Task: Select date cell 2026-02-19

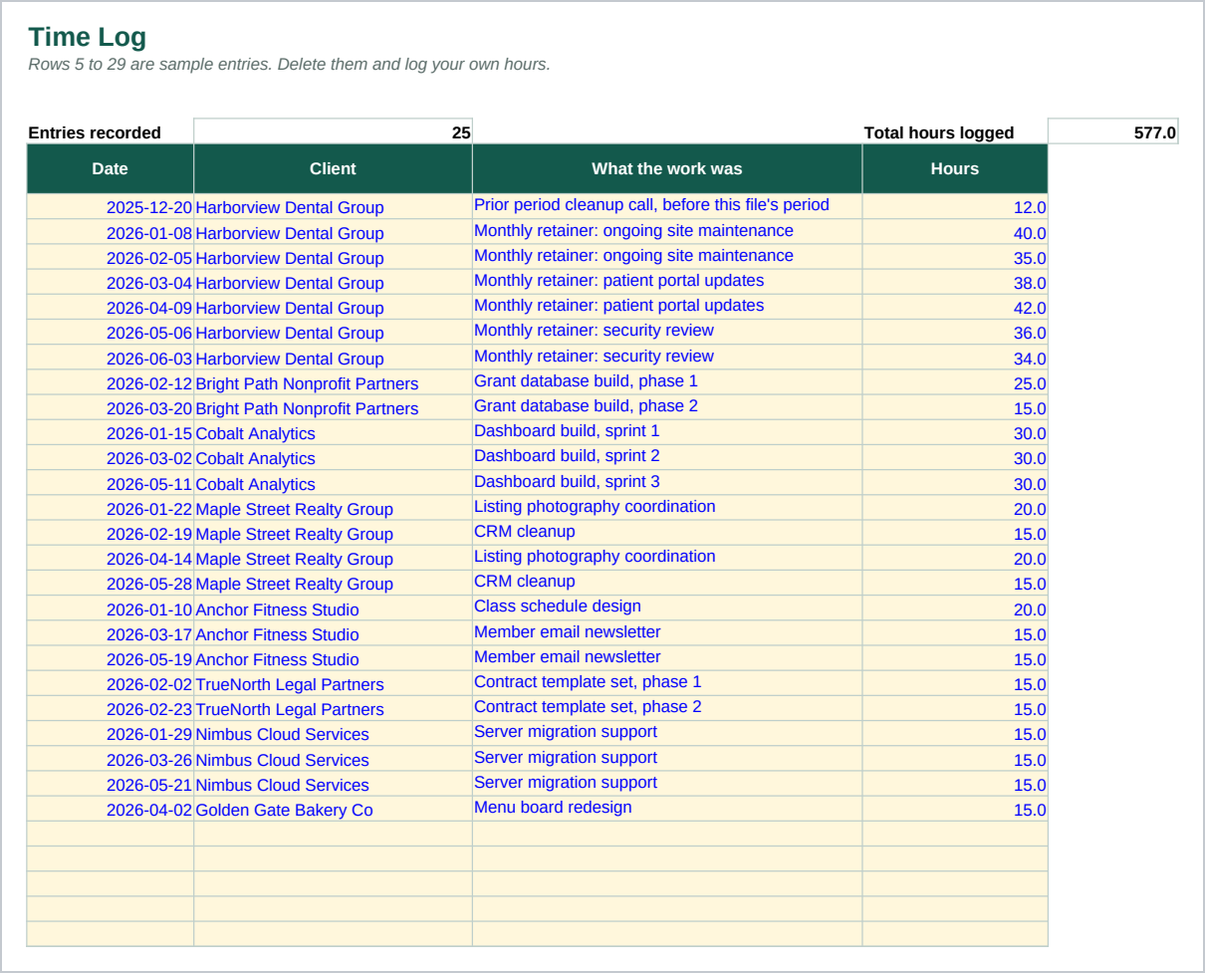Action: pyautogui.click(x=111, y=533)
